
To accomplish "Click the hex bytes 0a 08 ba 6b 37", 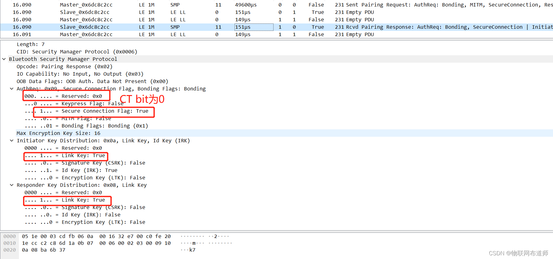I will tap(44, 250).
